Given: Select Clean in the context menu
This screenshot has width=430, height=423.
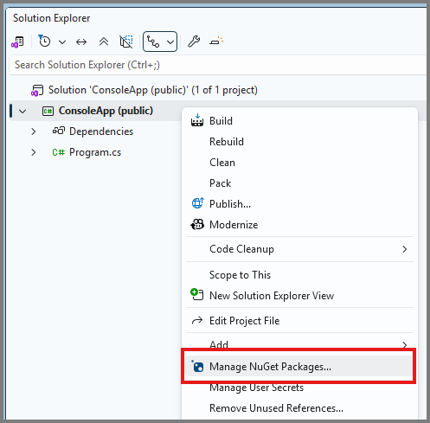Looking at the screenshot, I should pyautogui.click(x=299, y=163).
